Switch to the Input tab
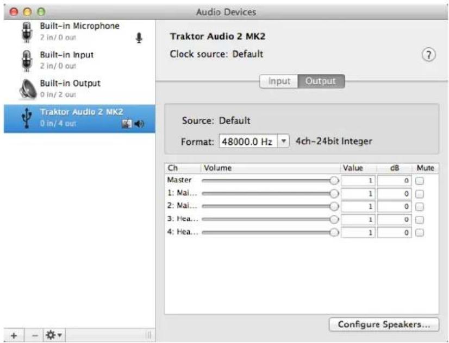The width and height of the screenshot is (449, 343). click(279, 81)
